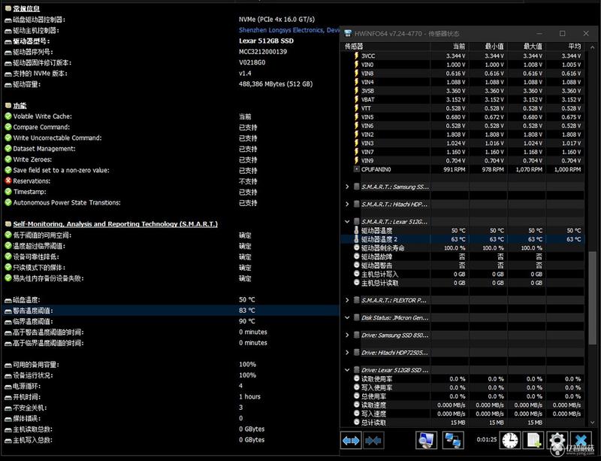Collapse the Drive: Lexar 512GB SSD... group

347,370
